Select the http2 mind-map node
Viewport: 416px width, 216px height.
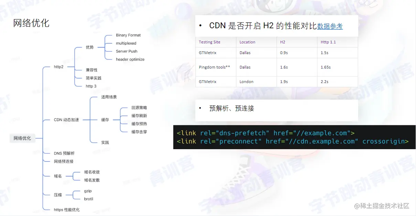coord(59,67)
